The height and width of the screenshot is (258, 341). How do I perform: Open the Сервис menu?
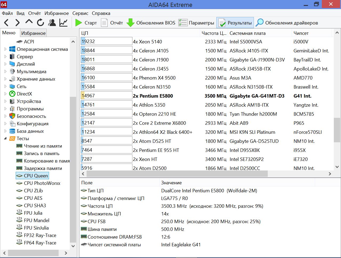point(80,13)
